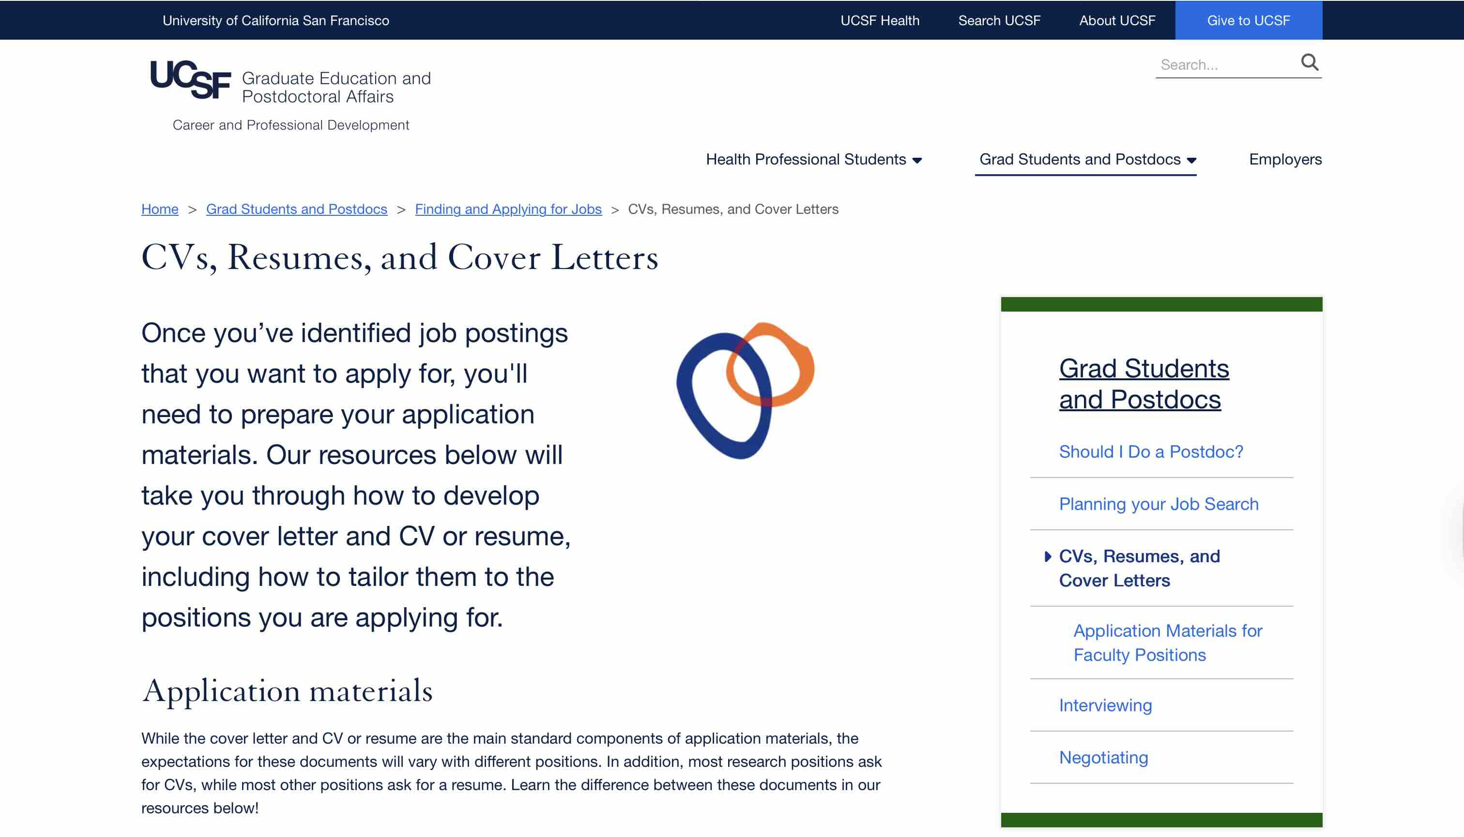Click the UCSF logo
The width and height of the screenshot is (1464, 837).
click(x=190, y=79)
